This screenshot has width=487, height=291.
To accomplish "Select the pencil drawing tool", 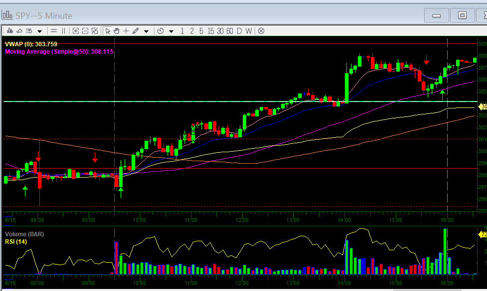I will (136, 31).
